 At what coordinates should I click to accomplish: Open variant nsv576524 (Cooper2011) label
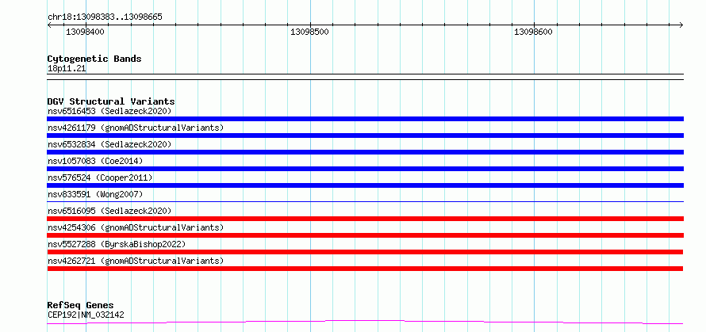pos(100,177)
